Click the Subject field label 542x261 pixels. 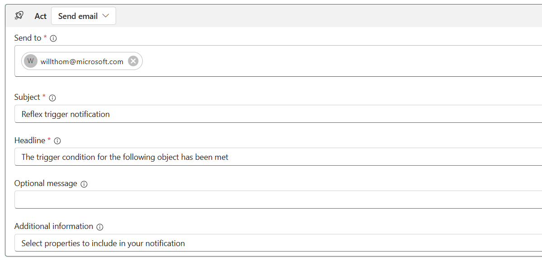pos(27,97)
